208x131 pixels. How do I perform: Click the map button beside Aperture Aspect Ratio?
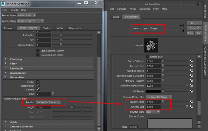(191, 86)
